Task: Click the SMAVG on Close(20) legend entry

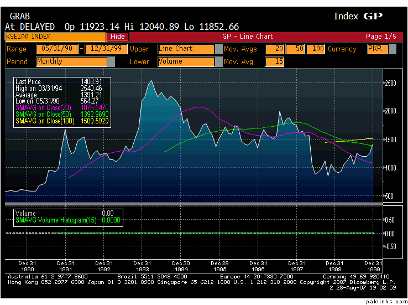Action: 47,106
